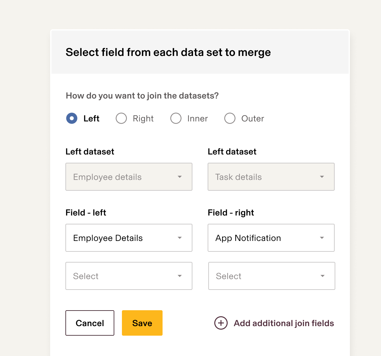Click the caret arrow beside Employee Details field
Viewport: 381px width, 356px height.
(x=180, y=238)
